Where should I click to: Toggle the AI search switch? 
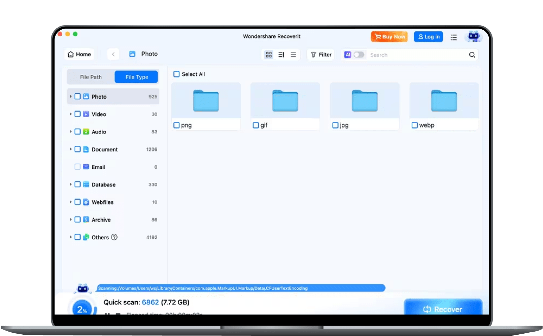click(x=359, y=55)
